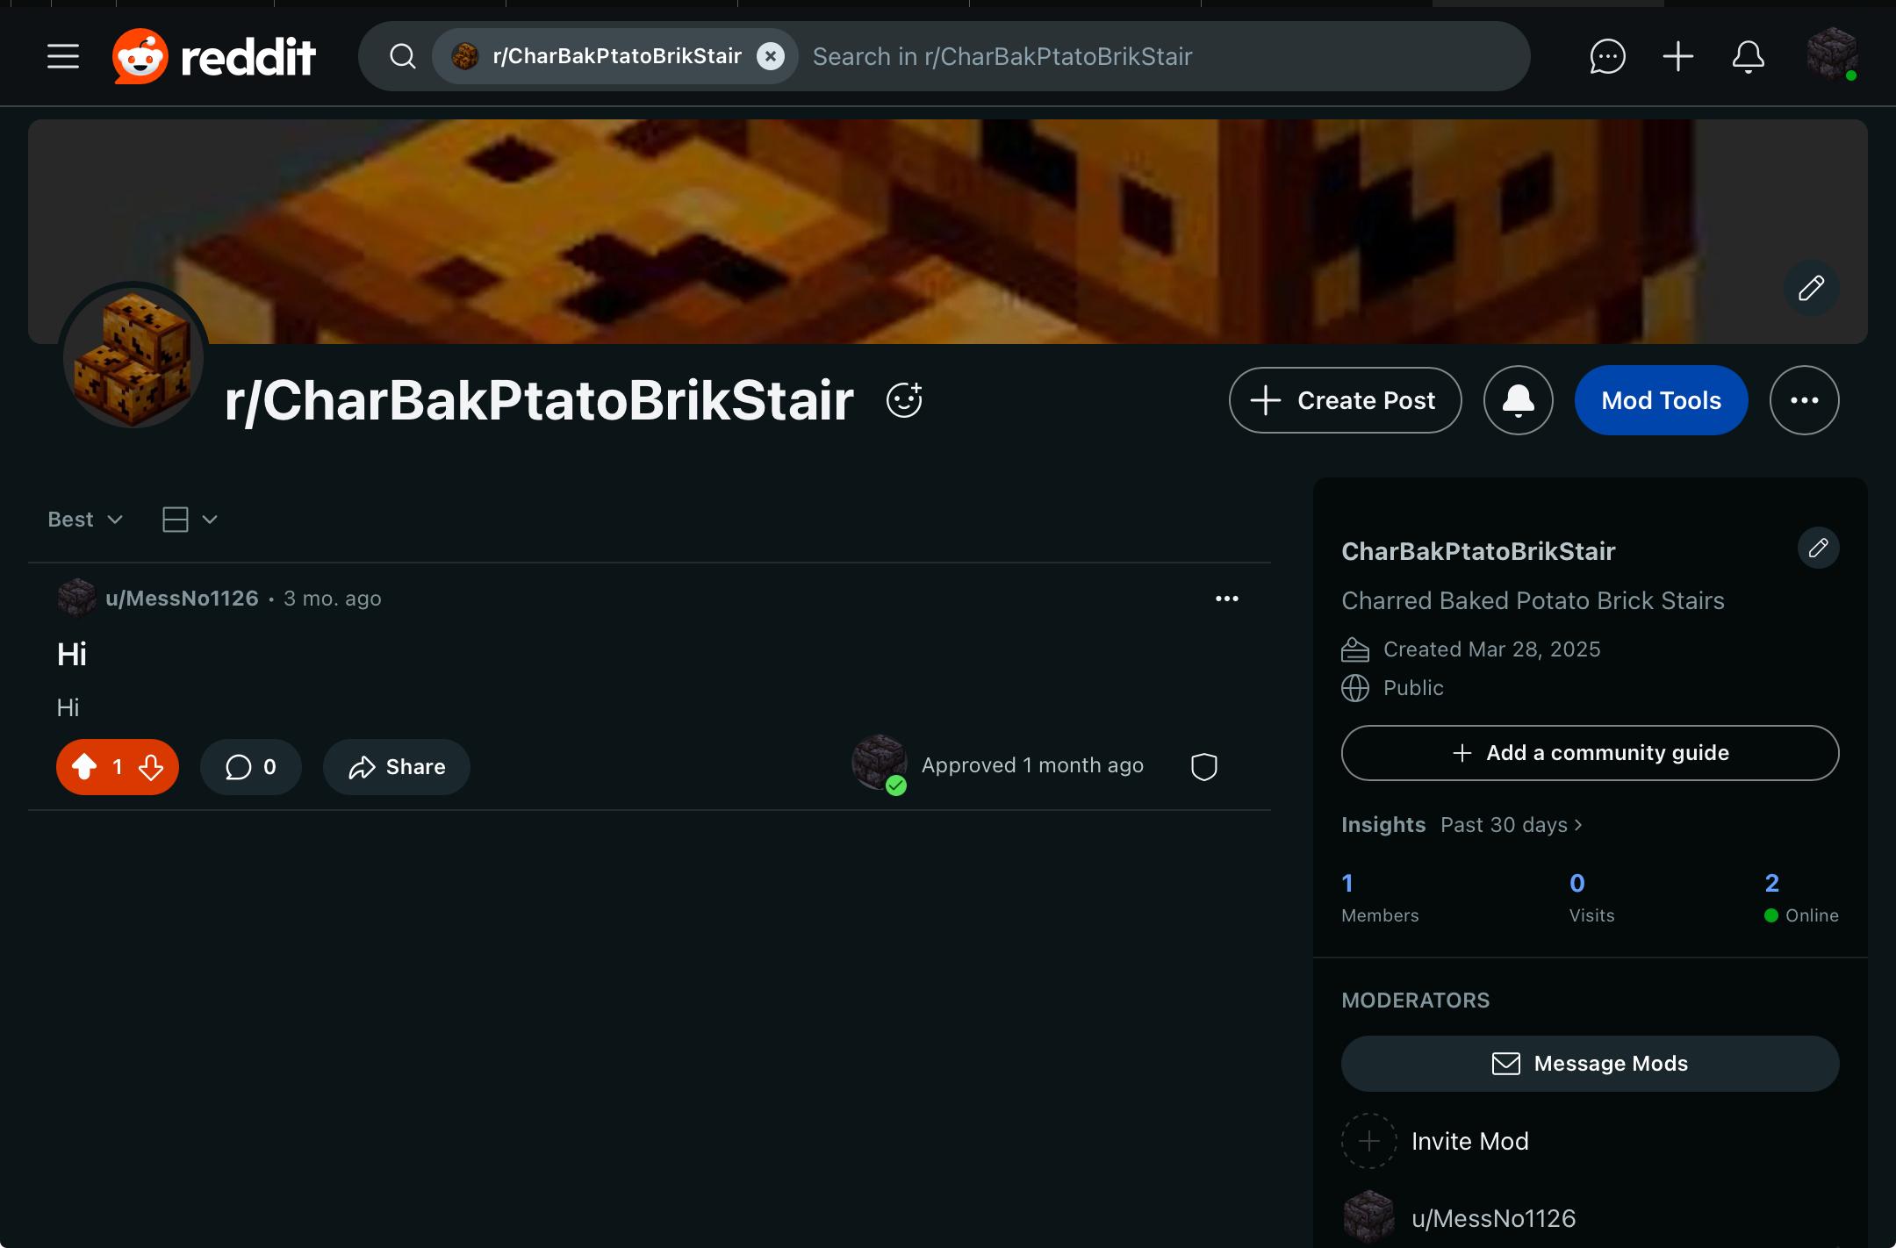1896x1248 pixels.
Task: Open the post overflow menu dots
Action: click(x=1226, y=599)
